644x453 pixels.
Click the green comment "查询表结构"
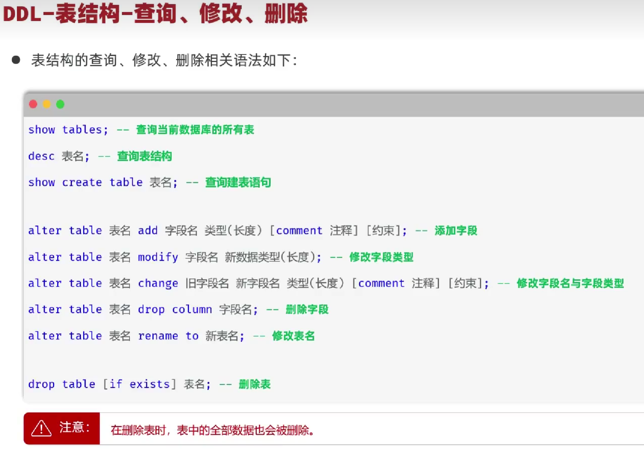pyautogui.click(x=145, y=156)
